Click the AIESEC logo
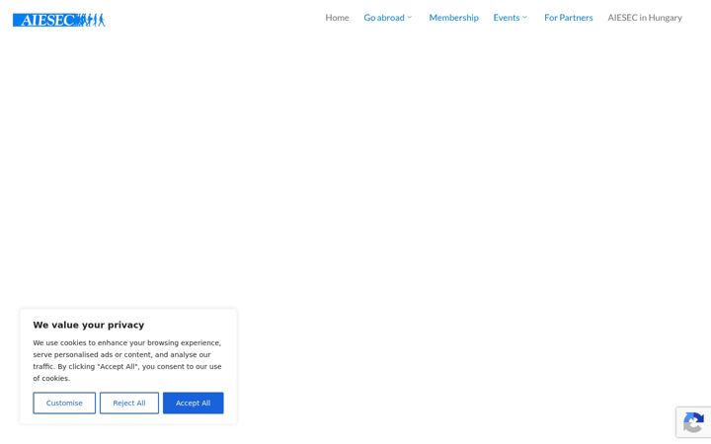711x444 pixels. coord(59,20)
